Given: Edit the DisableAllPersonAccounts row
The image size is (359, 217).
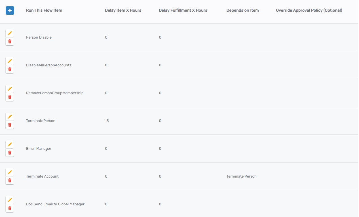Looking at the screenshot, I should pos(10,61).
